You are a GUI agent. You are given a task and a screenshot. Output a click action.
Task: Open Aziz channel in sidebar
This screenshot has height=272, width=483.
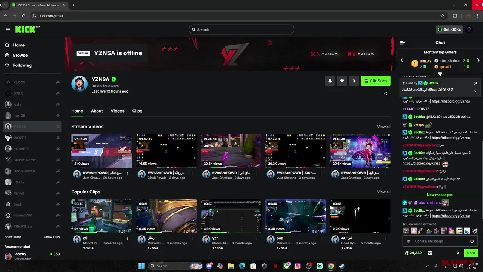click(32, 104)
